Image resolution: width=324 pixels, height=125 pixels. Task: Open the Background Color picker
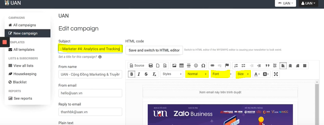pyautogui.click(x=266, y=74)
